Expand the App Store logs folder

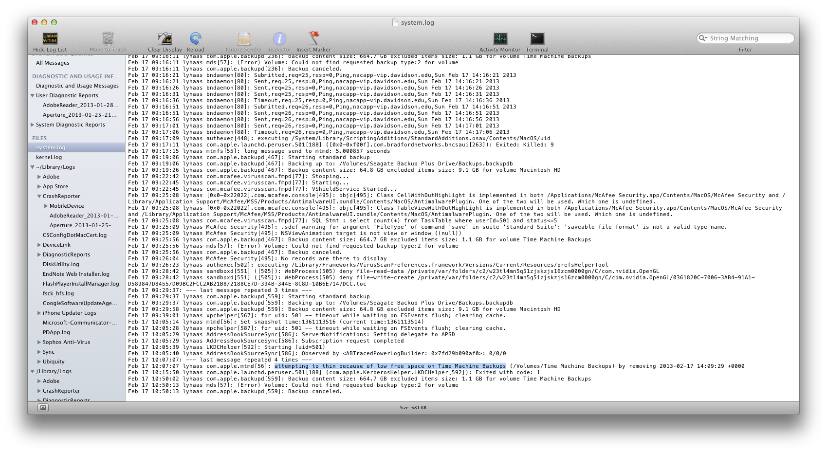point(39,186)
